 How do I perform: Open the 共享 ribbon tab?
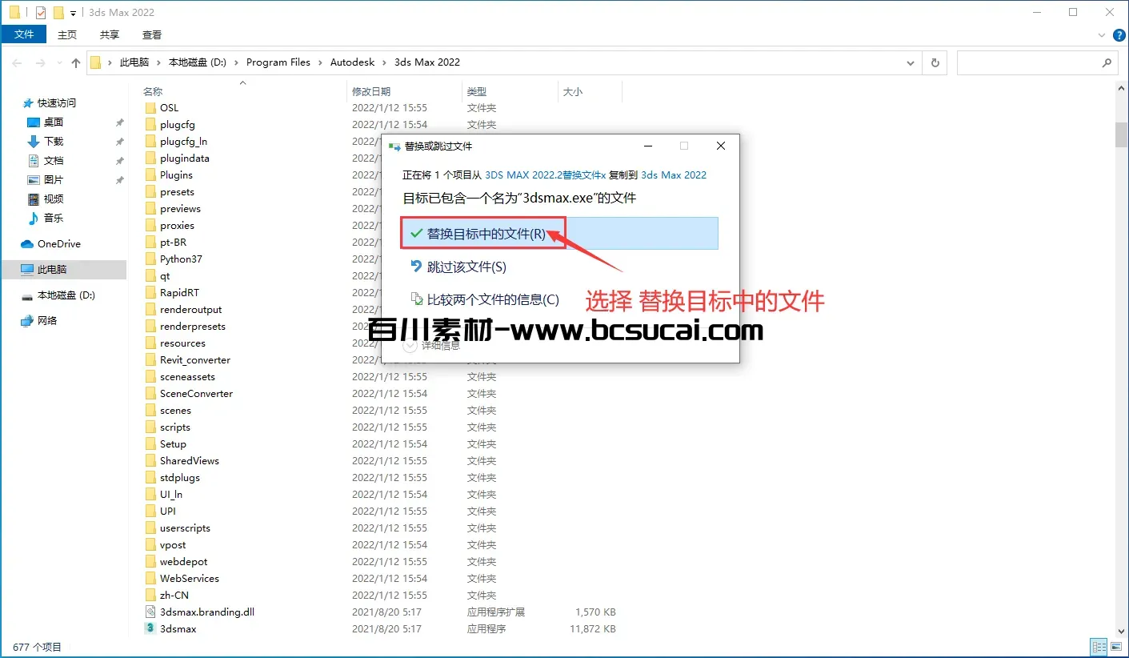[110, 34]
